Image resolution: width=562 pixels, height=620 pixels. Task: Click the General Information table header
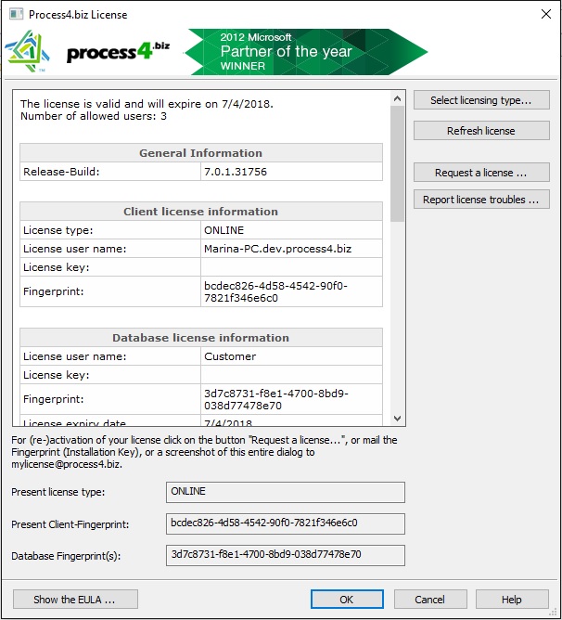[x=200, y=153]
